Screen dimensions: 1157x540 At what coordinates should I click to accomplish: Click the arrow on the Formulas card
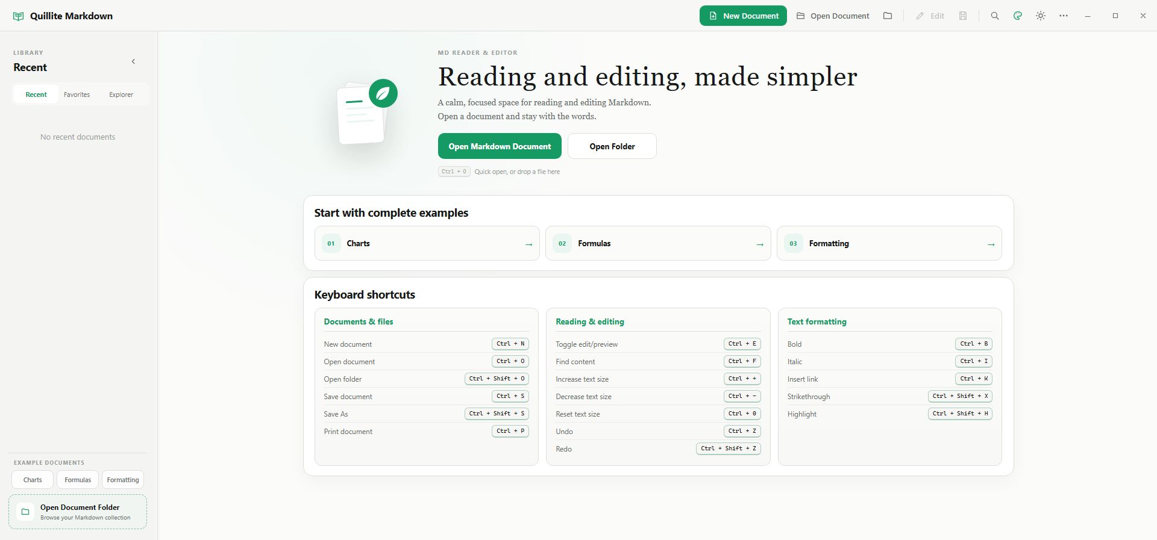[x=760, y=244]
